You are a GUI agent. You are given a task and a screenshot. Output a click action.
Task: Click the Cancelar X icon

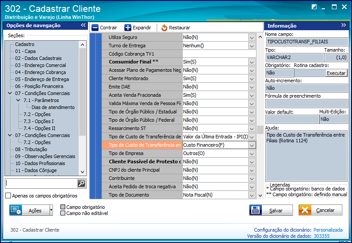tap(305, 210)
